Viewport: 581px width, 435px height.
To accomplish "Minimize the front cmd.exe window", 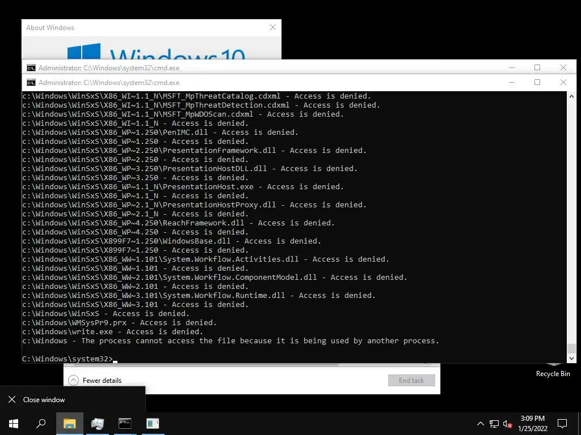I will (512, 82).
